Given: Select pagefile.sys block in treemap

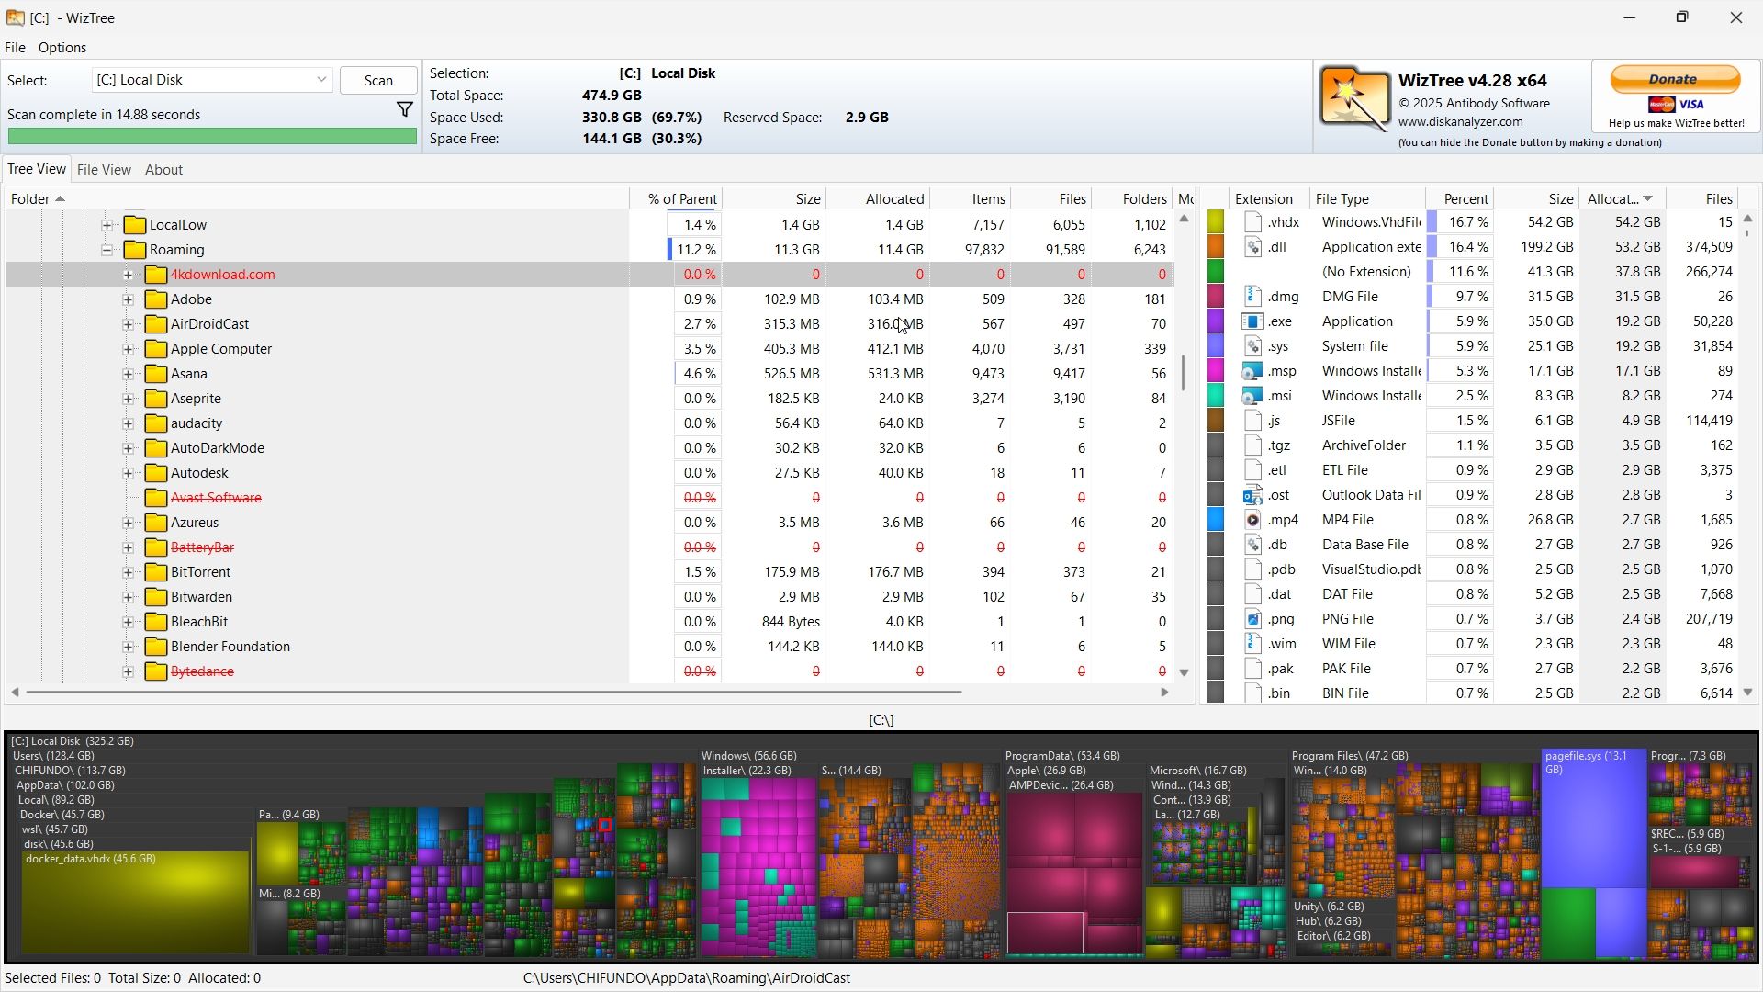Looking at the screenshot, I should [x=1593, y=817].
